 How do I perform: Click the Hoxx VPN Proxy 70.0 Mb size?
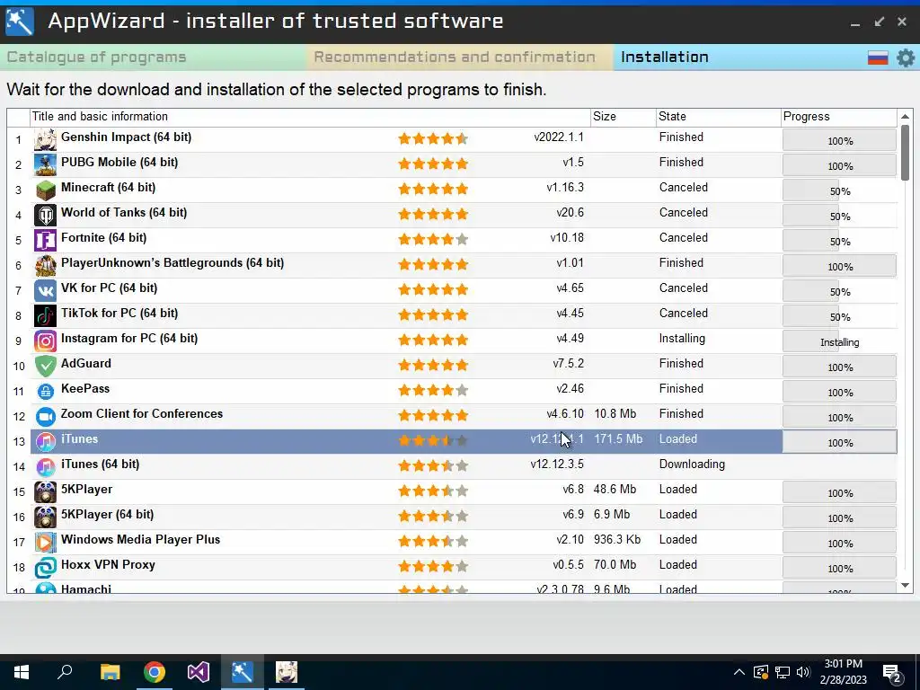(615, 565)
